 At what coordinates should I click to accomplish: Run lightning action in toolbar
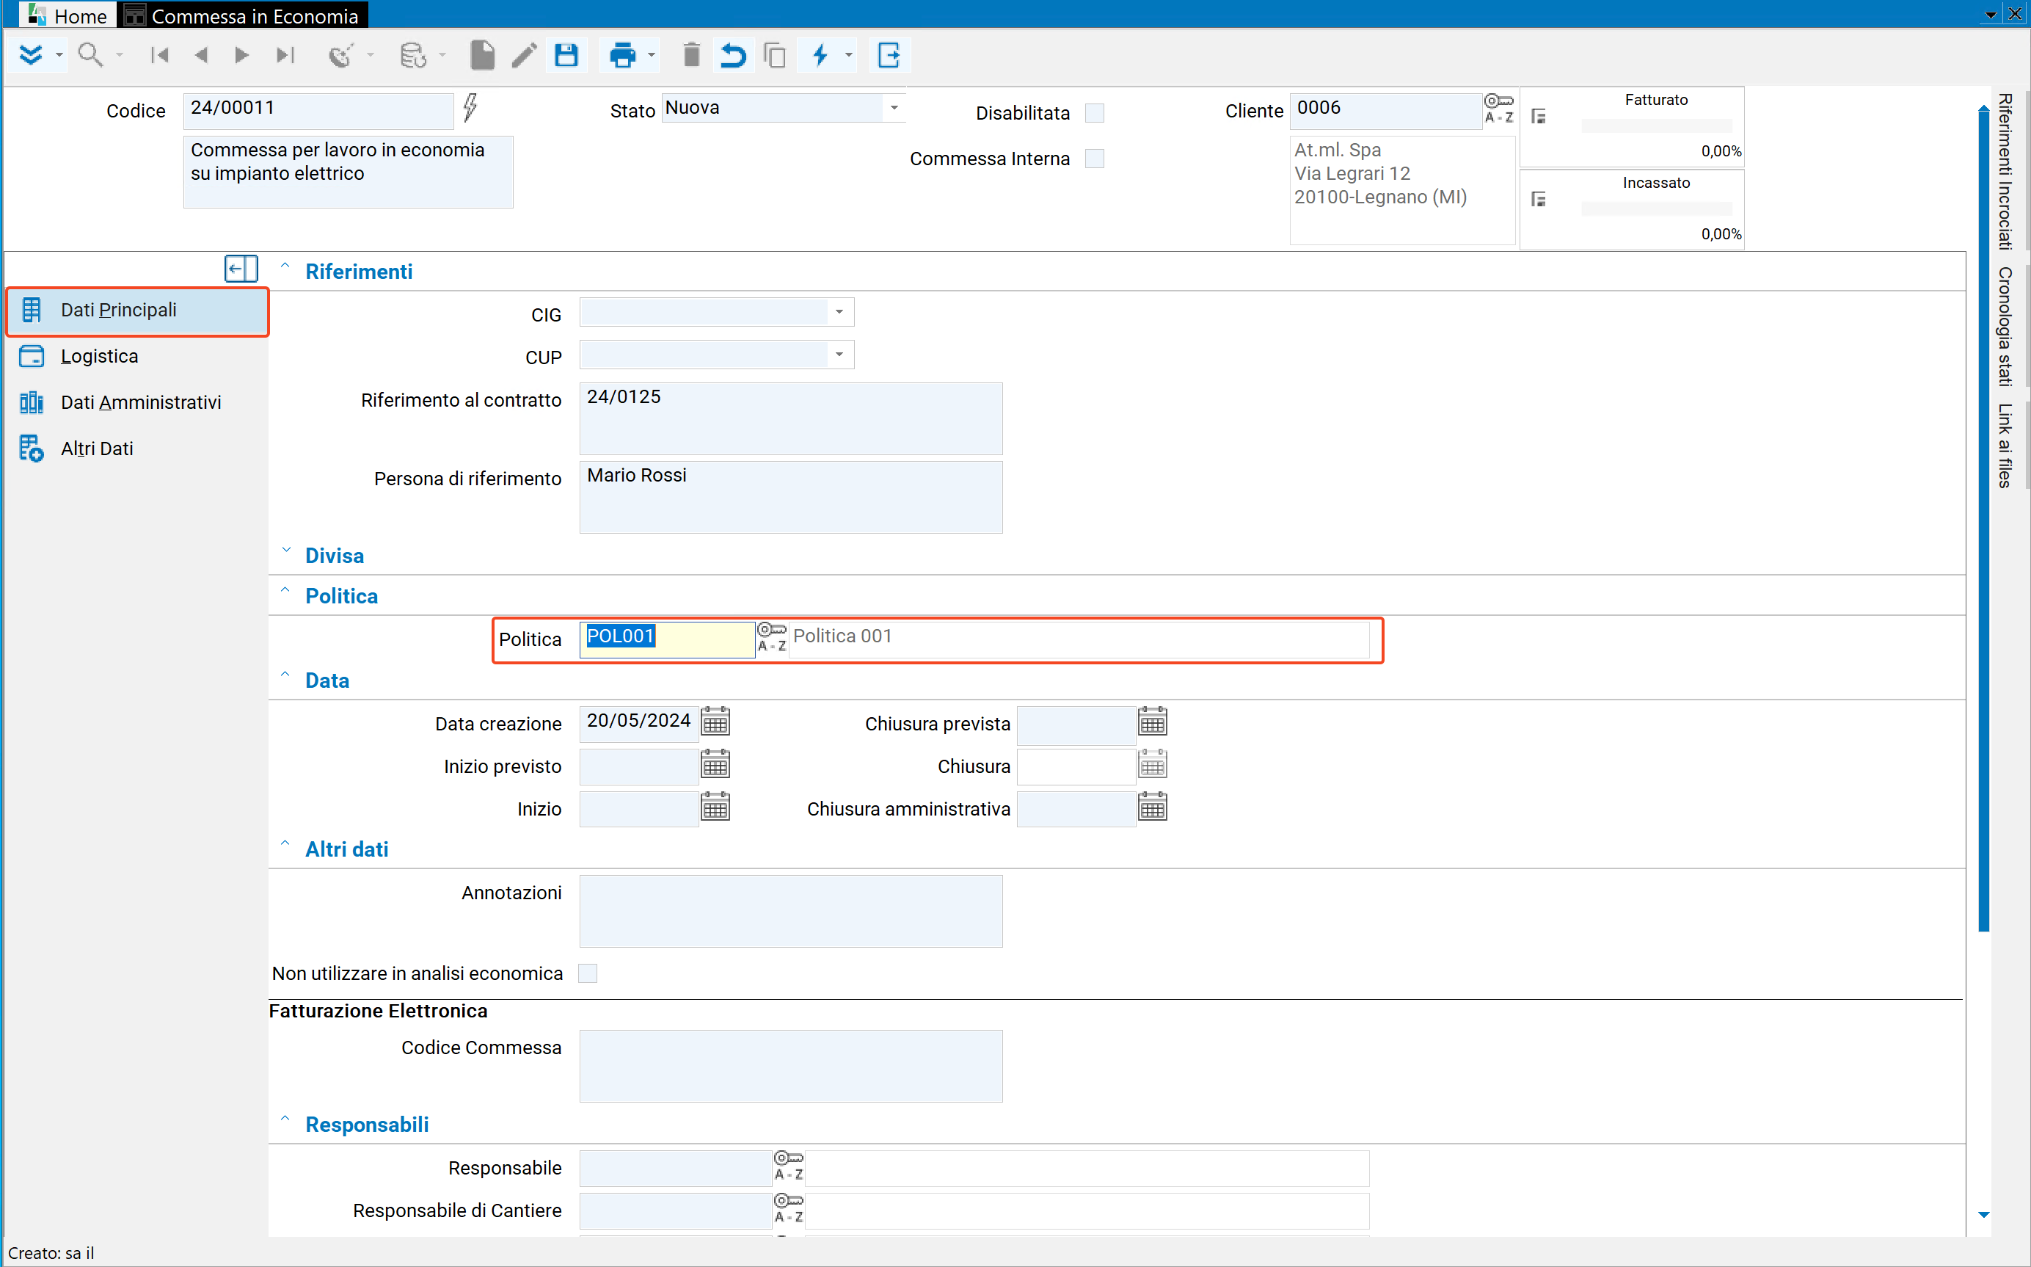point(820,55)
